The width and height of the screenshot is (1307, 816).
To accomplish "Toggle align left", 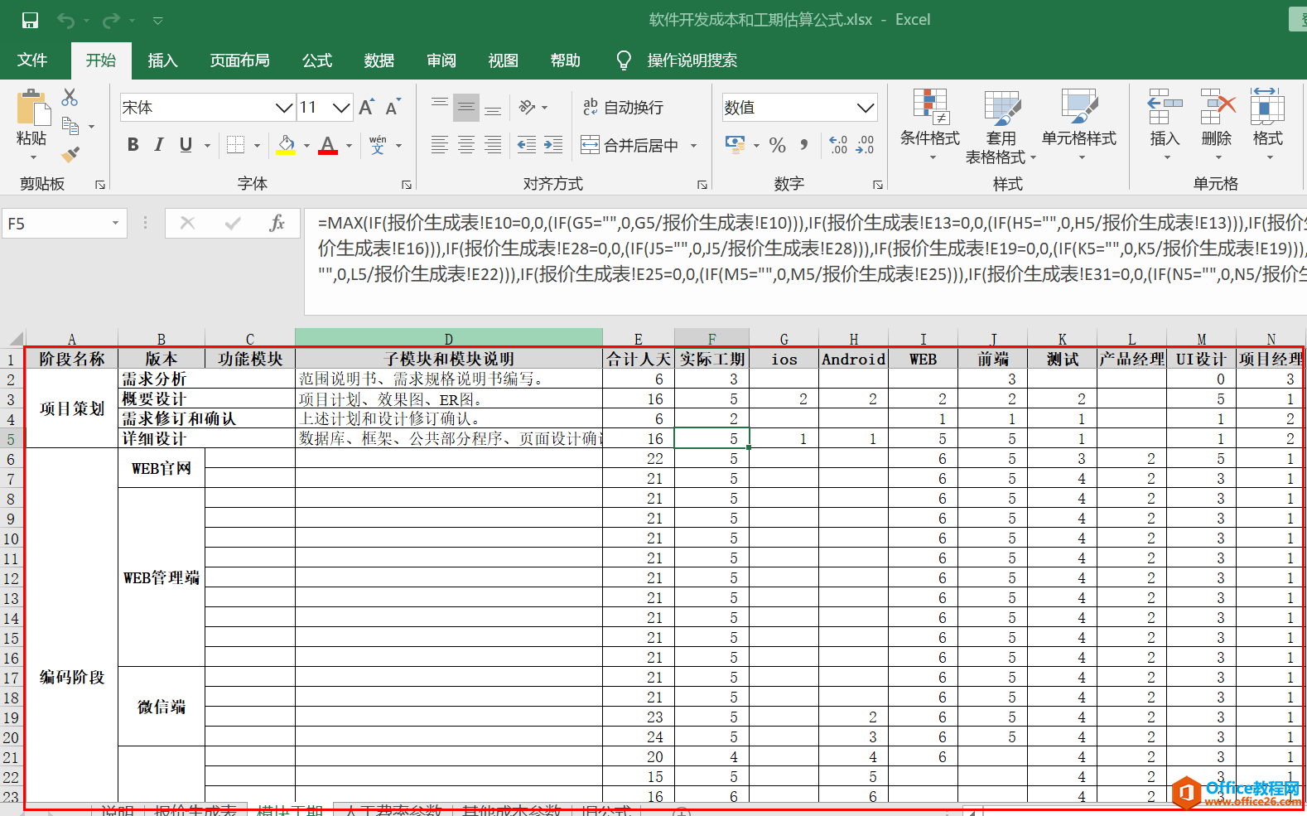I will coord(440,145).
